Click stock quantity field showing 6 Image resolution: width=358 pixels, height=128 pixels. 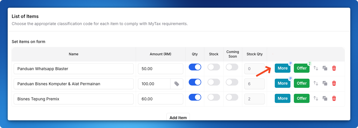[x=254, y=84]
